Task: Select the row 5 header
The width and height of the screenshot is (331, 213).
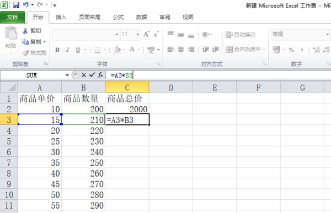Action: click(9, 141)
